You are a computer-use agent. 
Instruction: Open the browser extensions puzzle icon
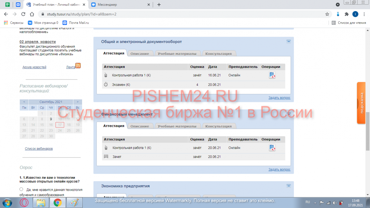click(x=347, y=14)
